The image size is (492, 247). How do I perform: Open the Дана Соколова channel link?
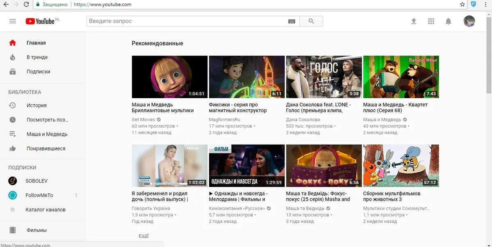tap(303, 119)
